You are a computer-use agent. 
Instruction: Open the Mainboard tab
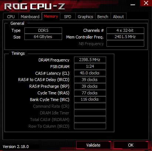[x=30, y=16]
